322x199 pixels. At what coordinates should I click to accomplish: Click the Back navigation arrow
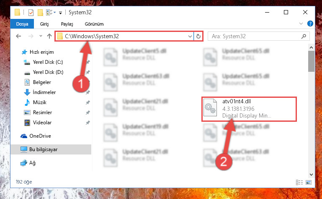coord(18,36)
